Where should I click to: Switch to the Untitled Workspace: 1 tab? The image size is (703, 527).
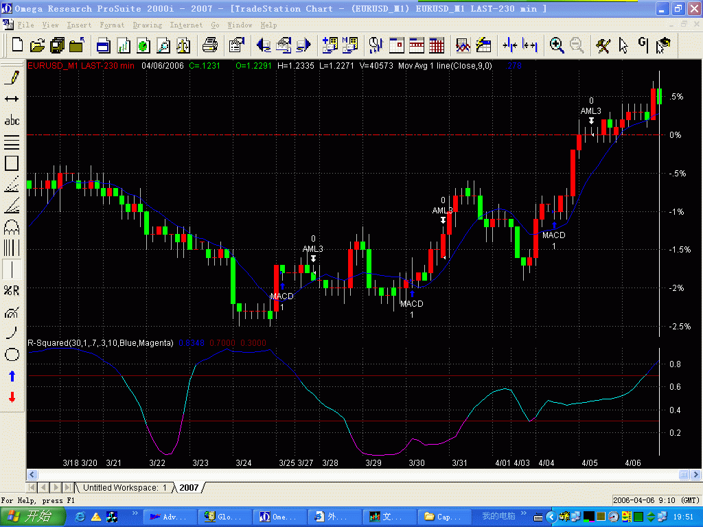point(125,488)
